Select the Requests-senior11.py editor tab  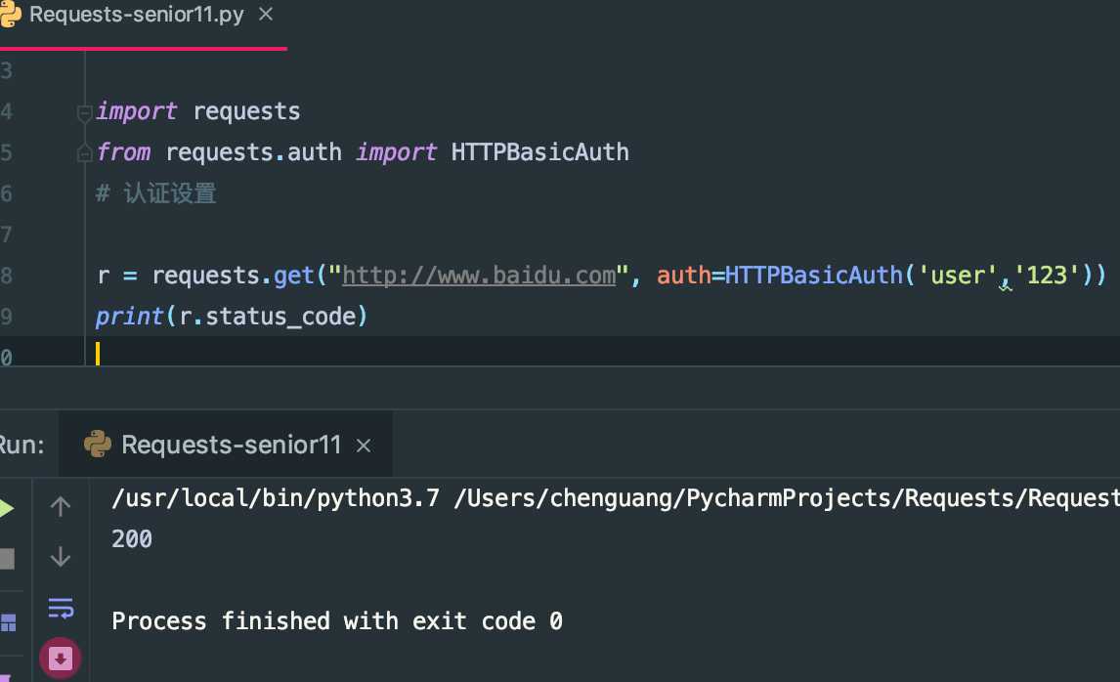pyautogui.click(x=137, y=16)
